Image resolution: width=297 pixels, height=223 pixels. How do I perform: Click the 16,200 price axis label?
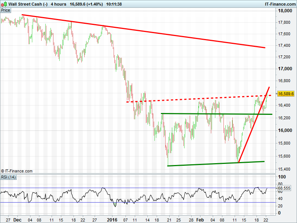pyautogui.click(x=284, y=118)
